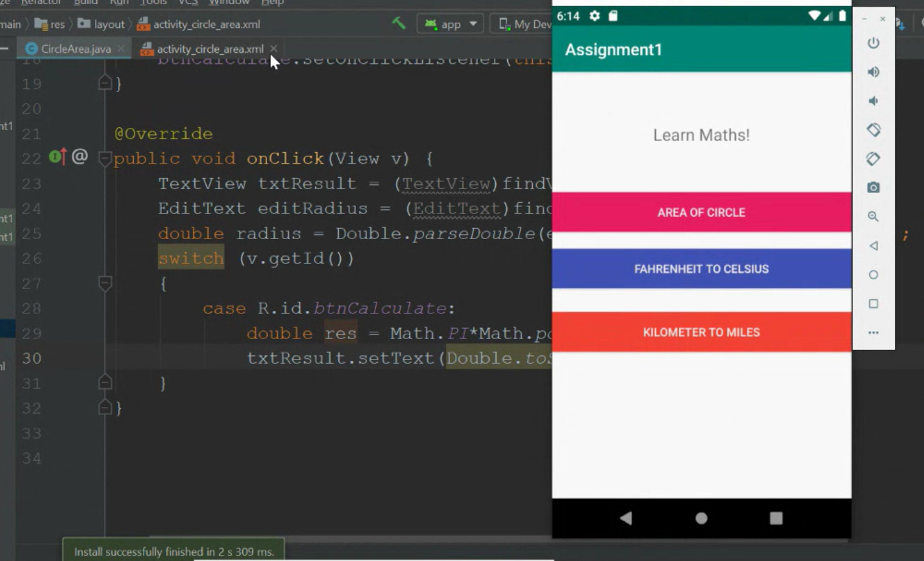The image size is (924, 561).
Task: Build the project with the hammer icon
Action: click(398, 23)
